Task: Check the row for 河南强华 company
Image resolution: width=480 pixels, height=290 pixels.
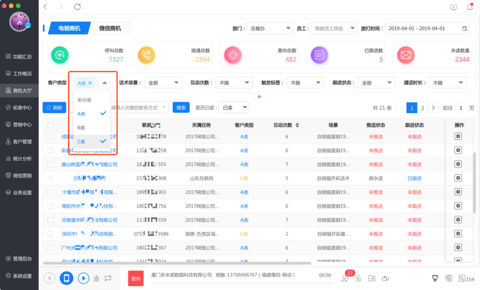Action: point(50,220)
